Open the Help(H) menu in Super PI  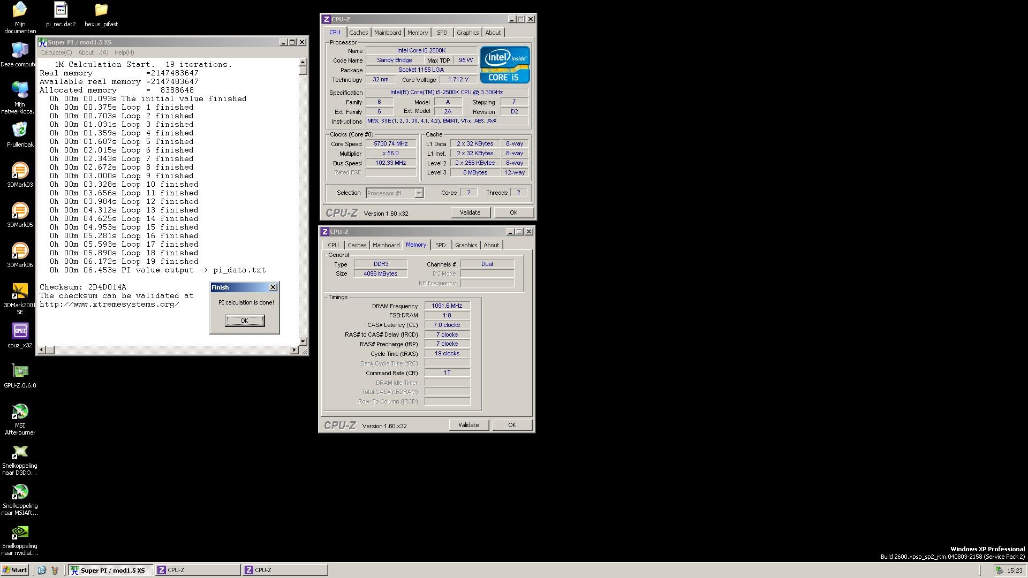point(124,52)
